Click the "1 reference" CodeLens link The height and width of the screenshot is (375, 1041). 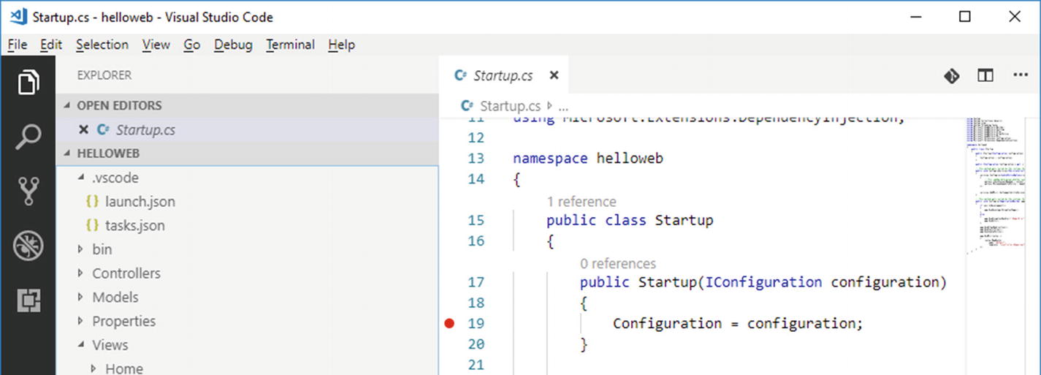581,202
